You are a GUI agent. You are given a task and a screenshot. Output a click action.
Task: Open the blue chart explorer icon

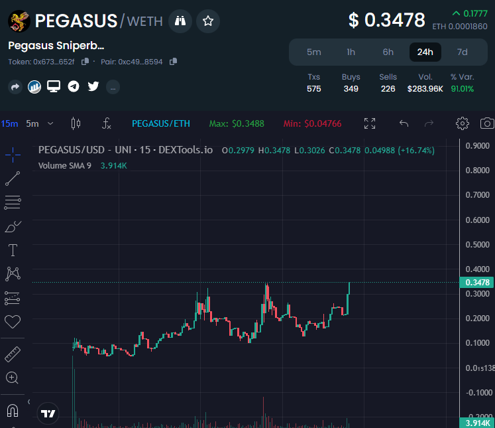(34, 87)
